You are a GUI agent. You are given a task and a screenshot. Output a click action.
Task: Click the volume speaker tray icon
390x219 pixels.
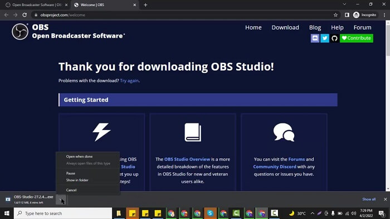[x=354, y=213]
